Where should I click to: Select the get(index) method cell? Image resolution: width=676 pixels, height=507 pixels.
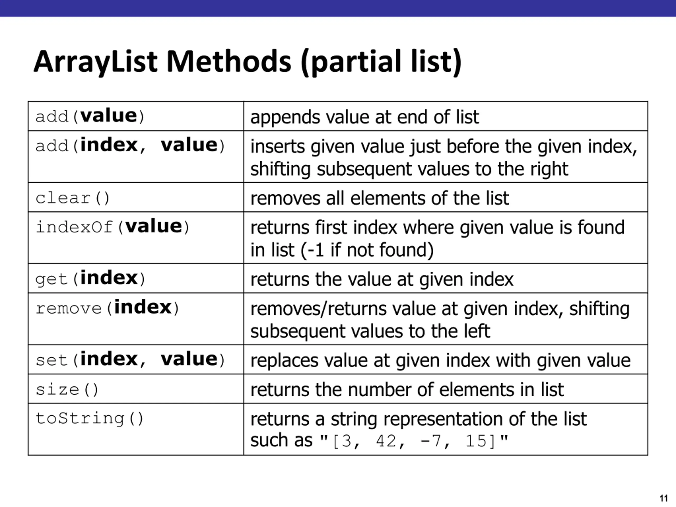[x=90, y=278]
